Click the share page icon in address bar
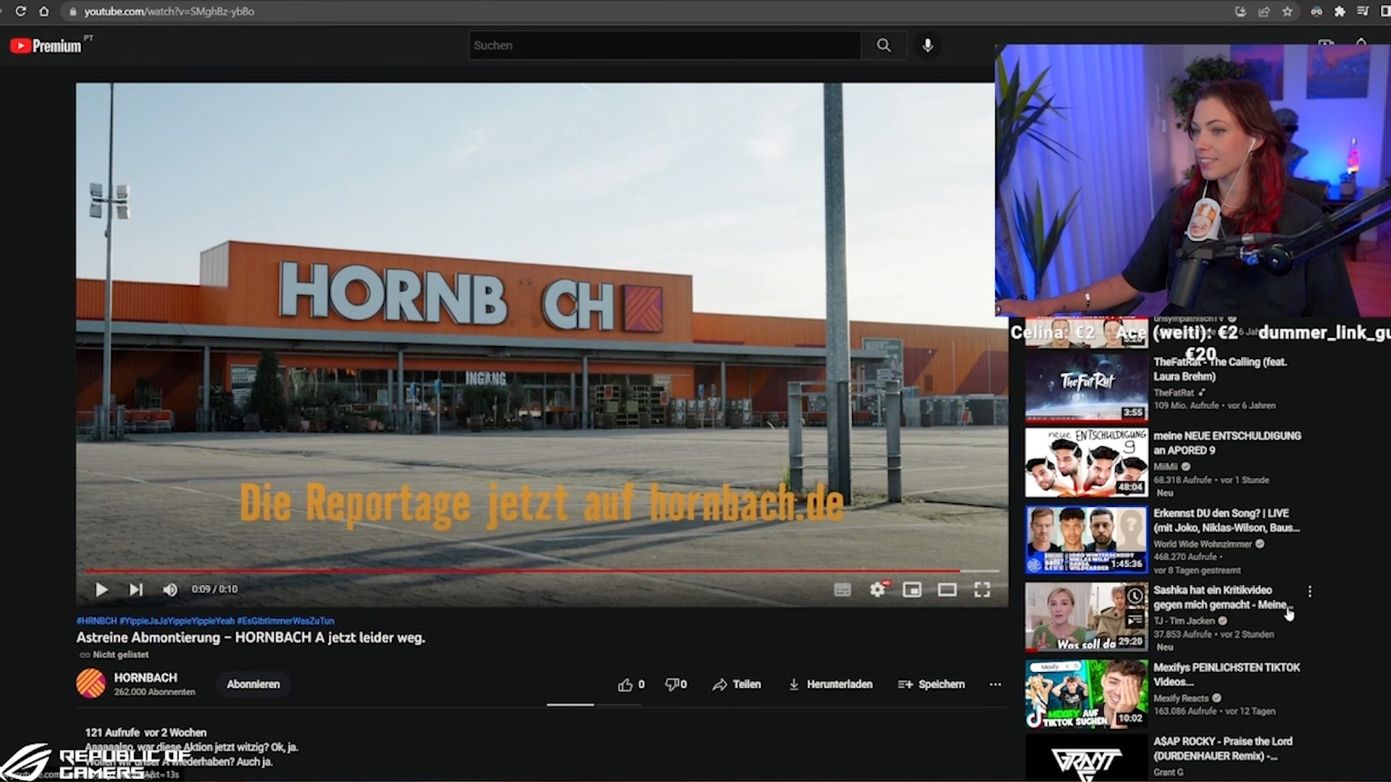 click(1264, 12)
